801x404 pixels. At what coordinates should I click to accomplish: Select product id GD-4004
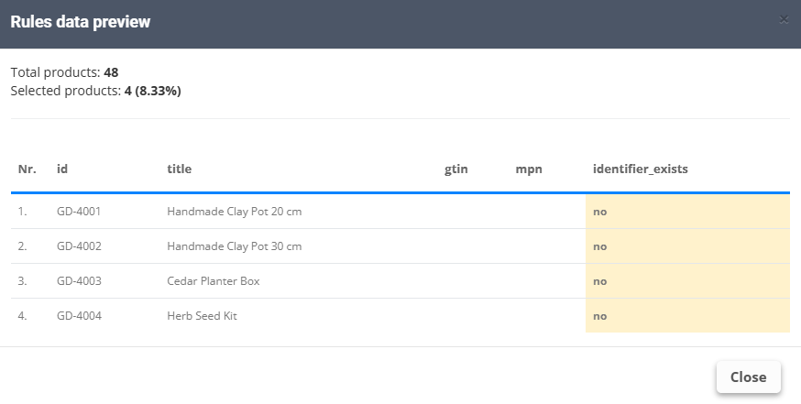point(79,316)
